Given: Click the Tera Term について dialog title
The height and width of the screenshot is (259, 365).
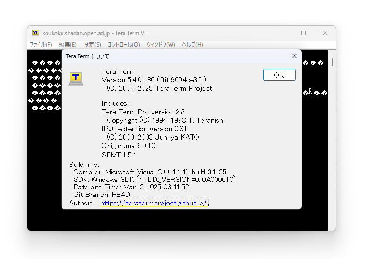Looking at the screenshot, I should 87,56.
